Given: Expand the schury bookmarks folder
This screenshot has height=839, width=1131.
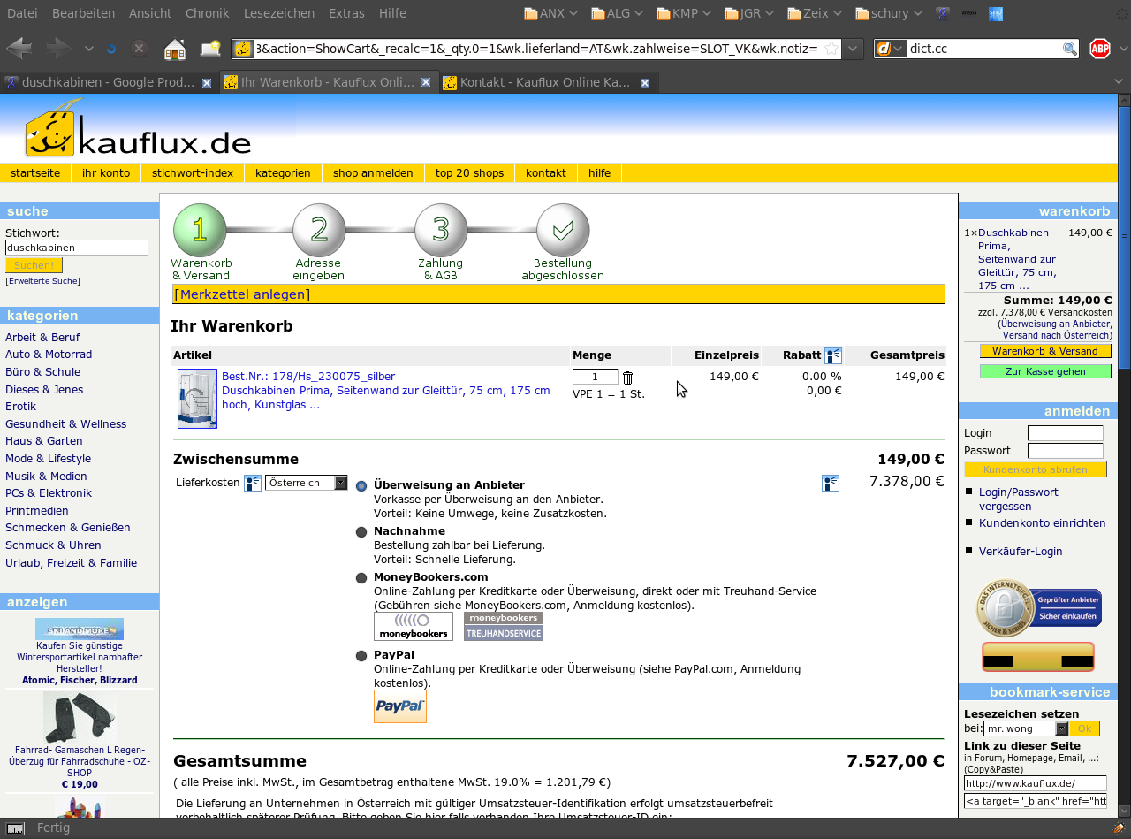Looking at the screenshot, I should (x=890, y=13).
